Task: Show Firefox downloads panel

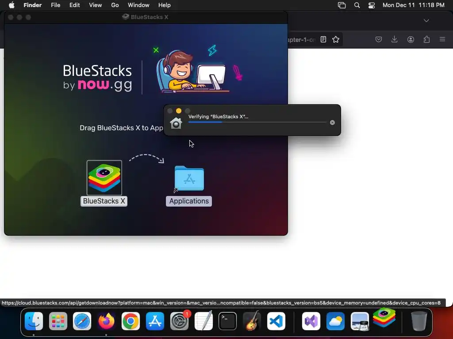Action: coord(394,39)
